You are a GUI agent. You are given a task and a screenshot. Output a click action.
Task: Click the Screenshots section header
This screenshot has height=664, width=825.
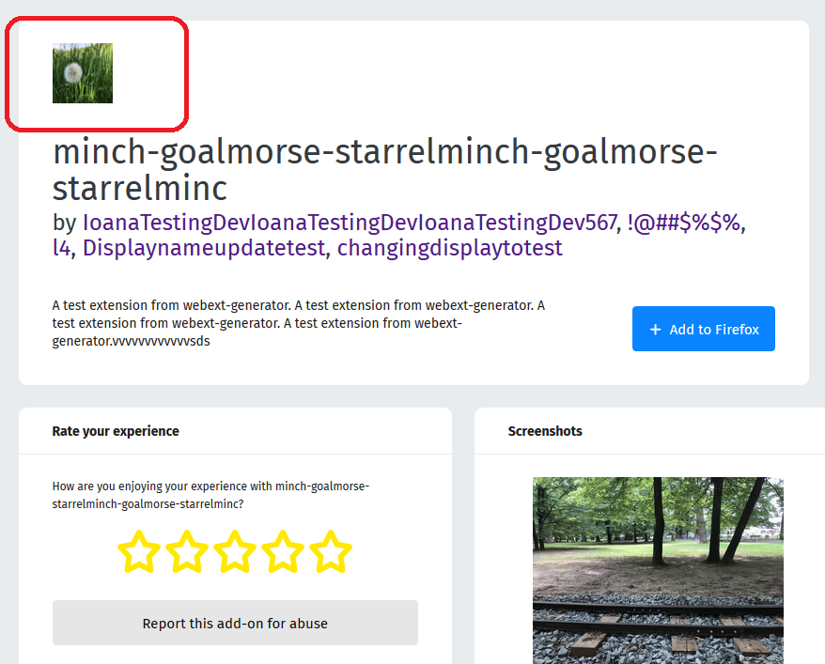(x=545, y=431)
